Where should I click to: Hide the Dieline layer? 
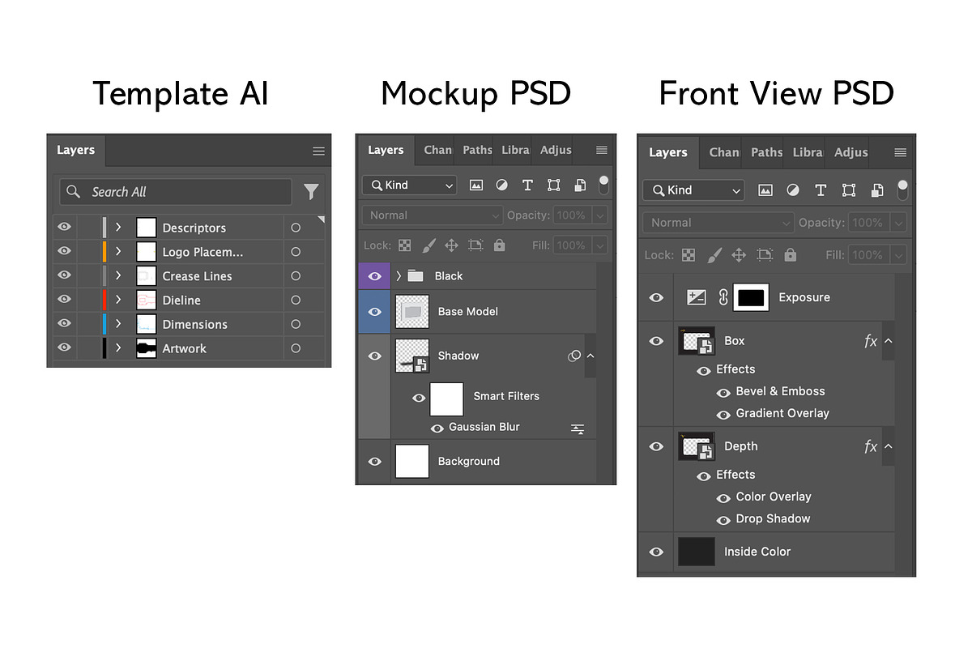tap(64, 300)
